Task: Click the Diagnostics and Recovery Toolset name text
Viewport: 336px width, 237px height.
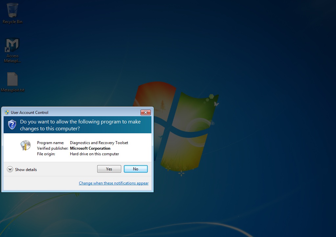Action: pos(99,143)
